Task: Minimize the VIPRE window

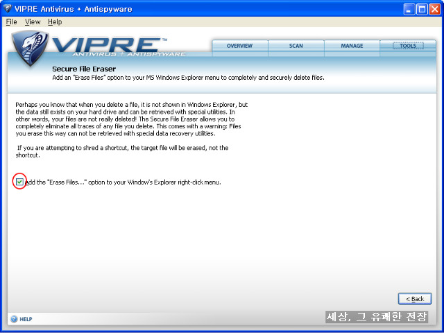Action: point(409,9)
